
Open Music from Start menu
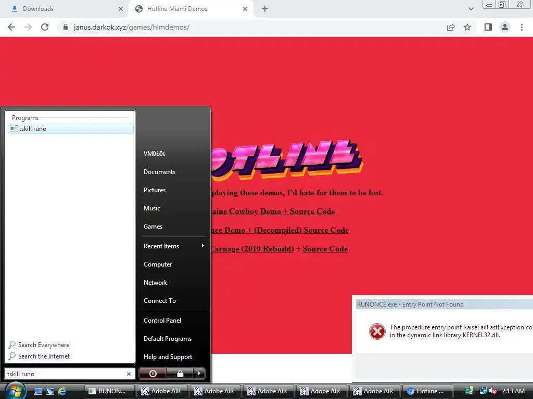(151, 208)
